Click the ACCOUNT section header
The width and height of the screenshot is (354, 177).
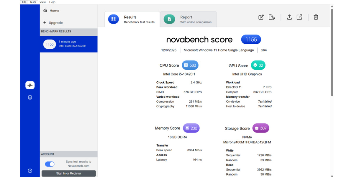(69, 154)
